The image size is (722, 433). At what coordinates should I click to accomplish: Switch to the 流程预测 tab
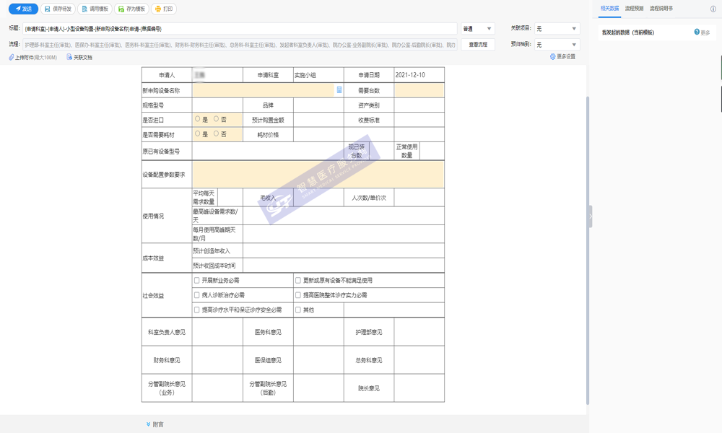634,9
